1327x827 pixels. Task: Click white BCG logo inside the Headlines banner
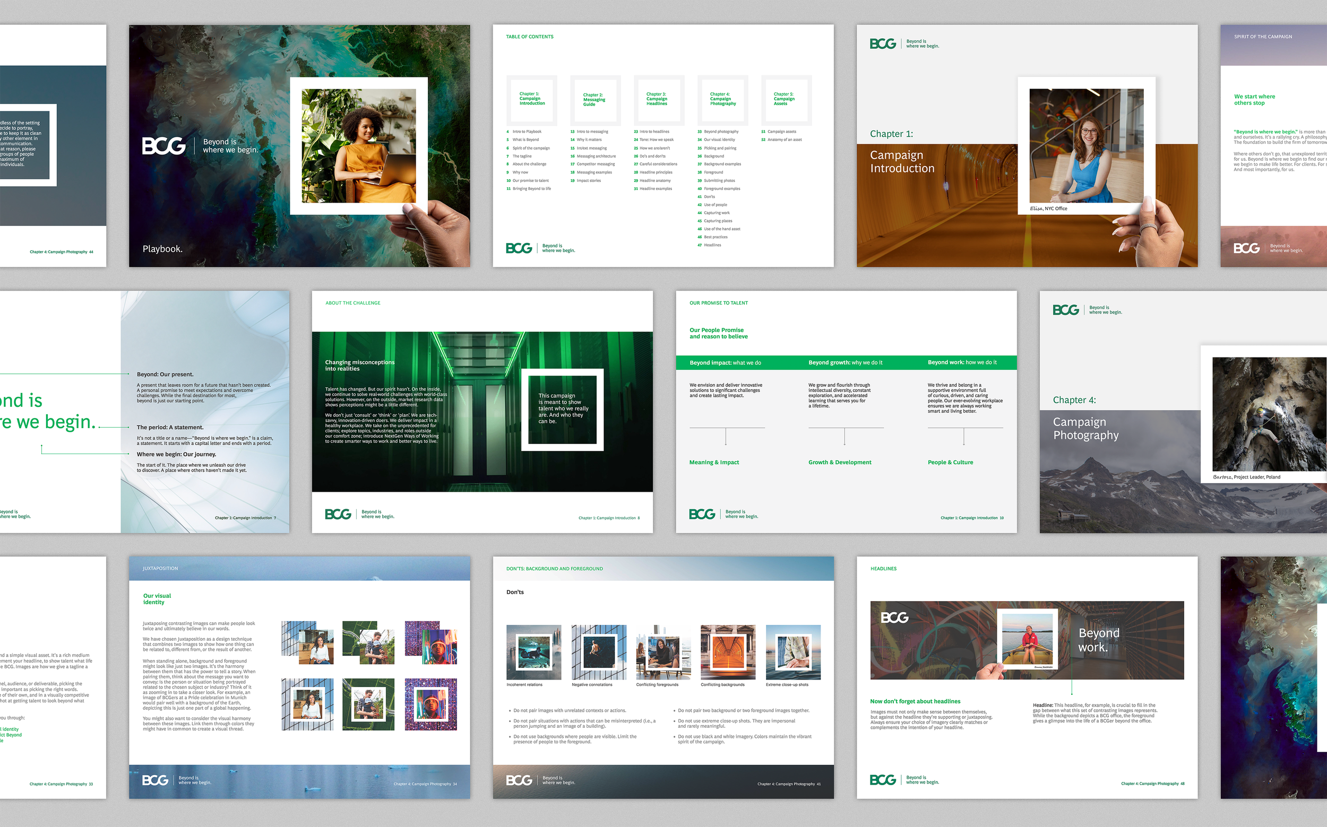coord(894,618)
